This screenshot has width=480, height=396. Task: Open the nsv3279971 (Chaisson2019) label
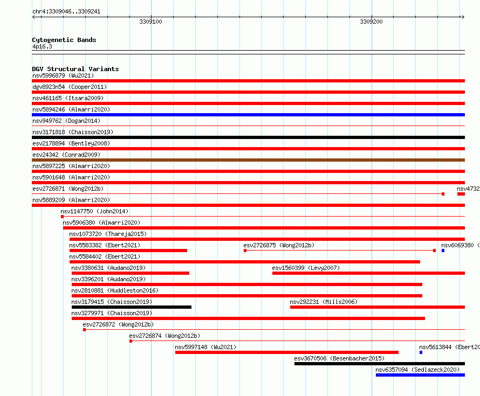pyautogui.click(x=112, y=313)
